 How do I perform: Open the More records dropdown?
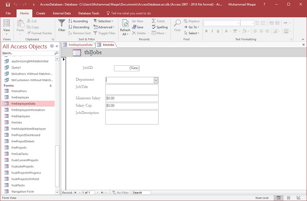click(159, 33)
